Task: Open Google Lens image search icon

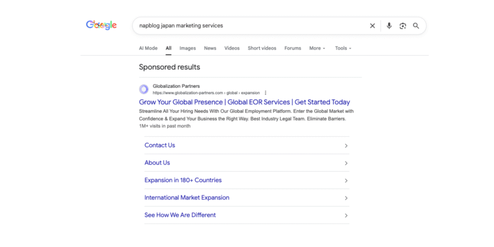Action: [x=403, y=26]
